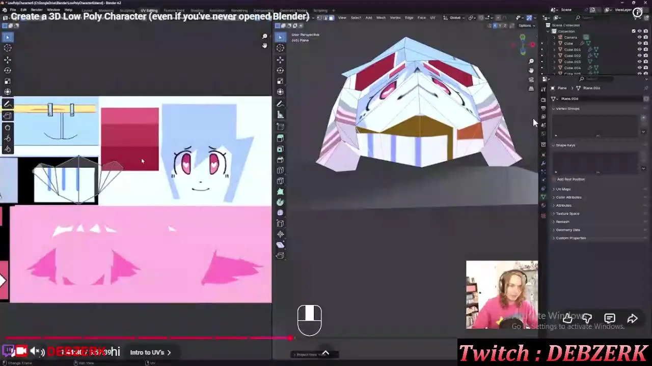Select the Add Cube tool in 3D viewport
Image resolution: width=652 pixels, height=366 pixels.
pyautogui.click(x=280, y=127)
